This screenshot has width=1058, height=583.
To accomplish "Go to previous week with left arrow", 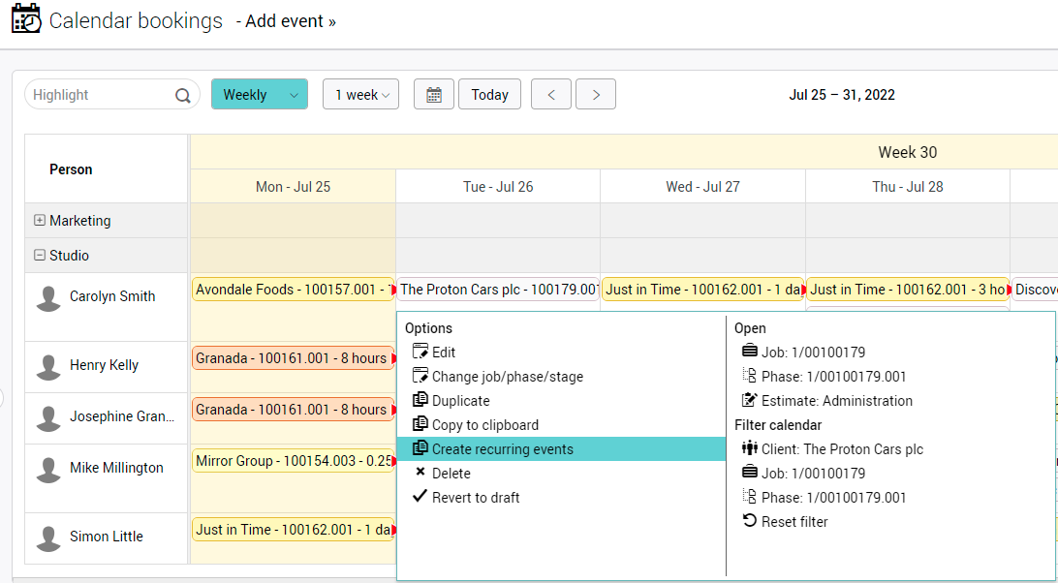I will 551,95.
